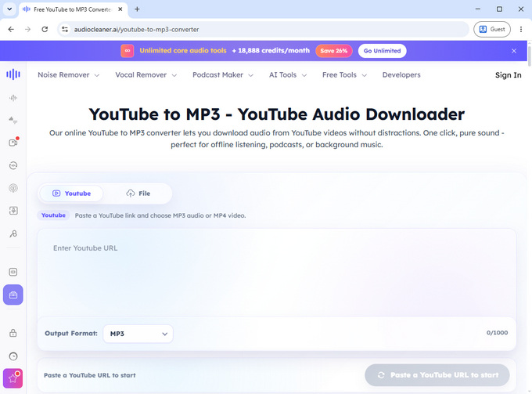The height and width of the screenshot is (394, 532).
Task: Click the address bar URL
Action: coord(136,30)
